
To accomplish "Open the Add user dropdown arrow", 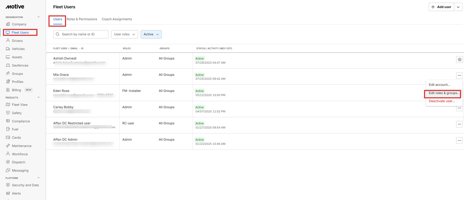I will tap(458, 7).
